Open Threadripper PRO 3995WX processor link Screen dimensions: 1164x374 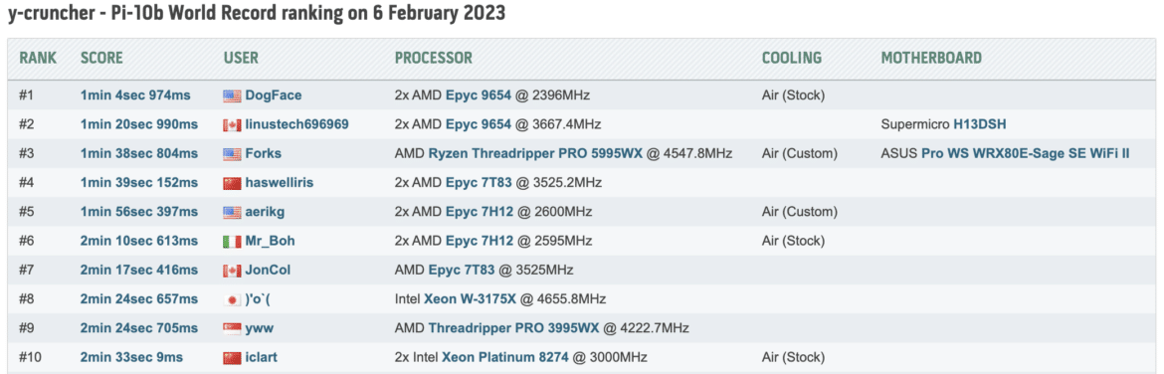click(x=514, y=328)
